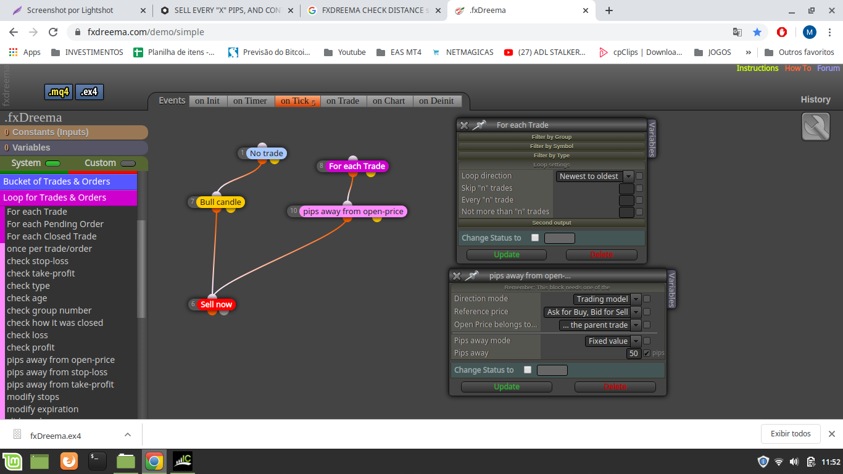Toggle the Pips away checkbox
Viewport: 843px width, 474px height.
click(x=647, y=353)
